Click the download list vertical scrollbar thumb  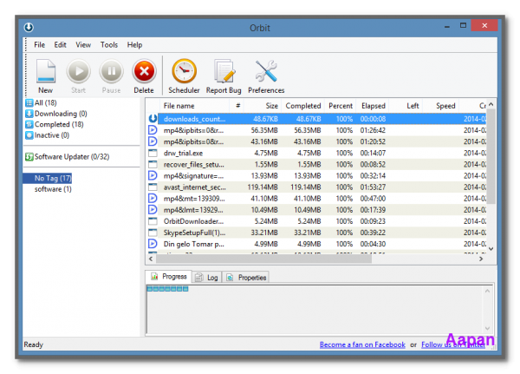(491, 156)
